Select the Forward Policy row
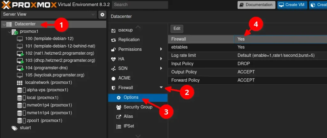The height and width of the screenshot is (138, 327). point(247,80)
